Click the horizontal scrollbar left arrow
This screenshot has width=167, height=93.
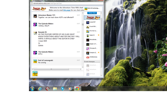(x=33, y=69)
